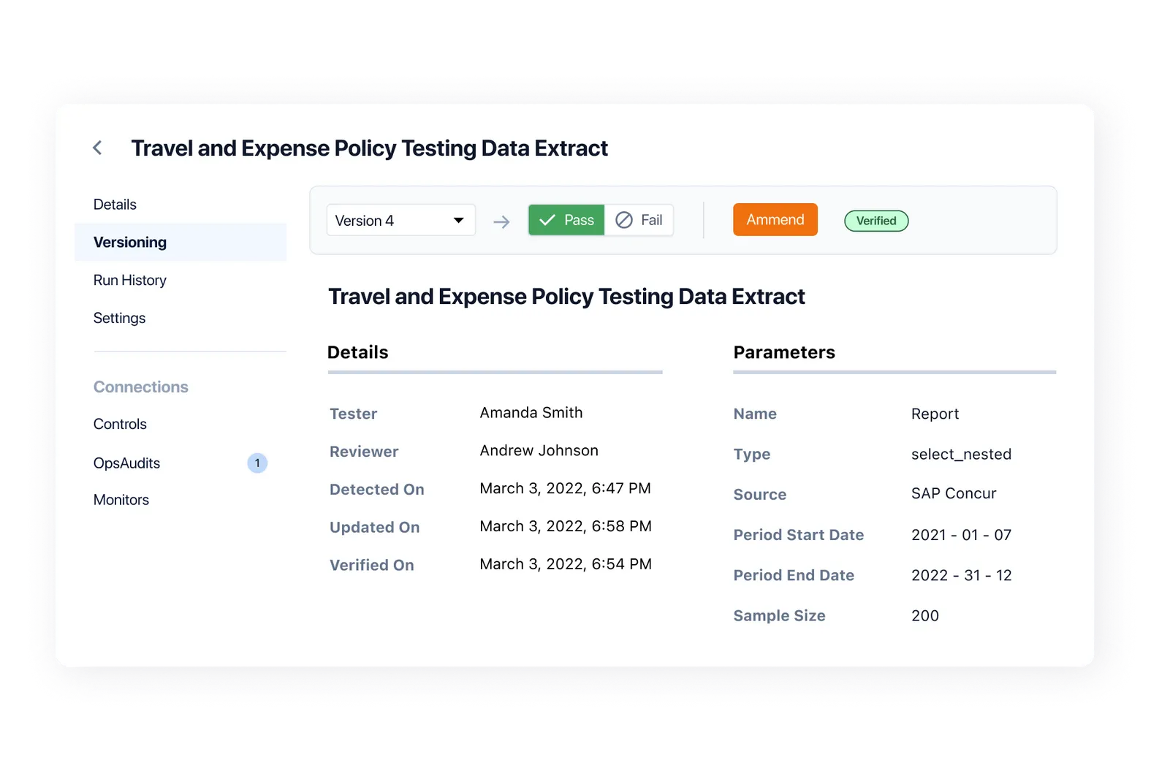Toggle the test result to Pass
Image resolution: width=1151 pixels, height=771 pixels.
[x=566, y=220]
